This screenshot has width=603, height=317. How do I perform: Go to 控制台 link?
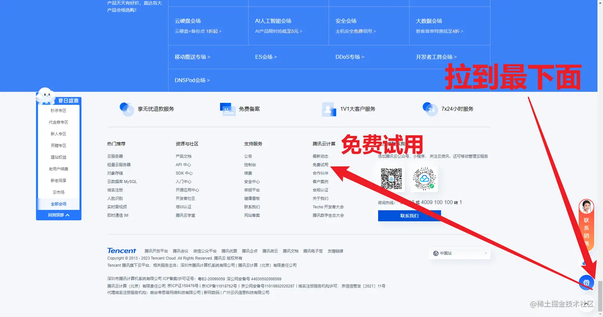[x=250, y=165]
